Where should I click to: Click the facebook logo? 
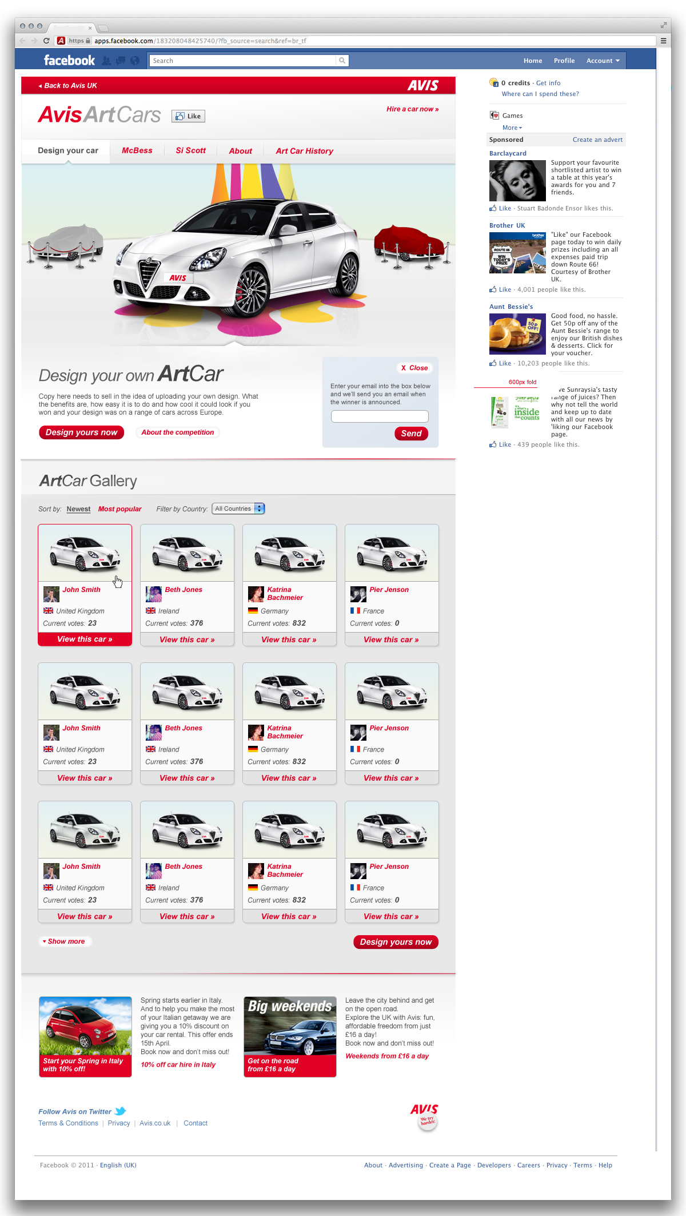[x=69, y=61]
